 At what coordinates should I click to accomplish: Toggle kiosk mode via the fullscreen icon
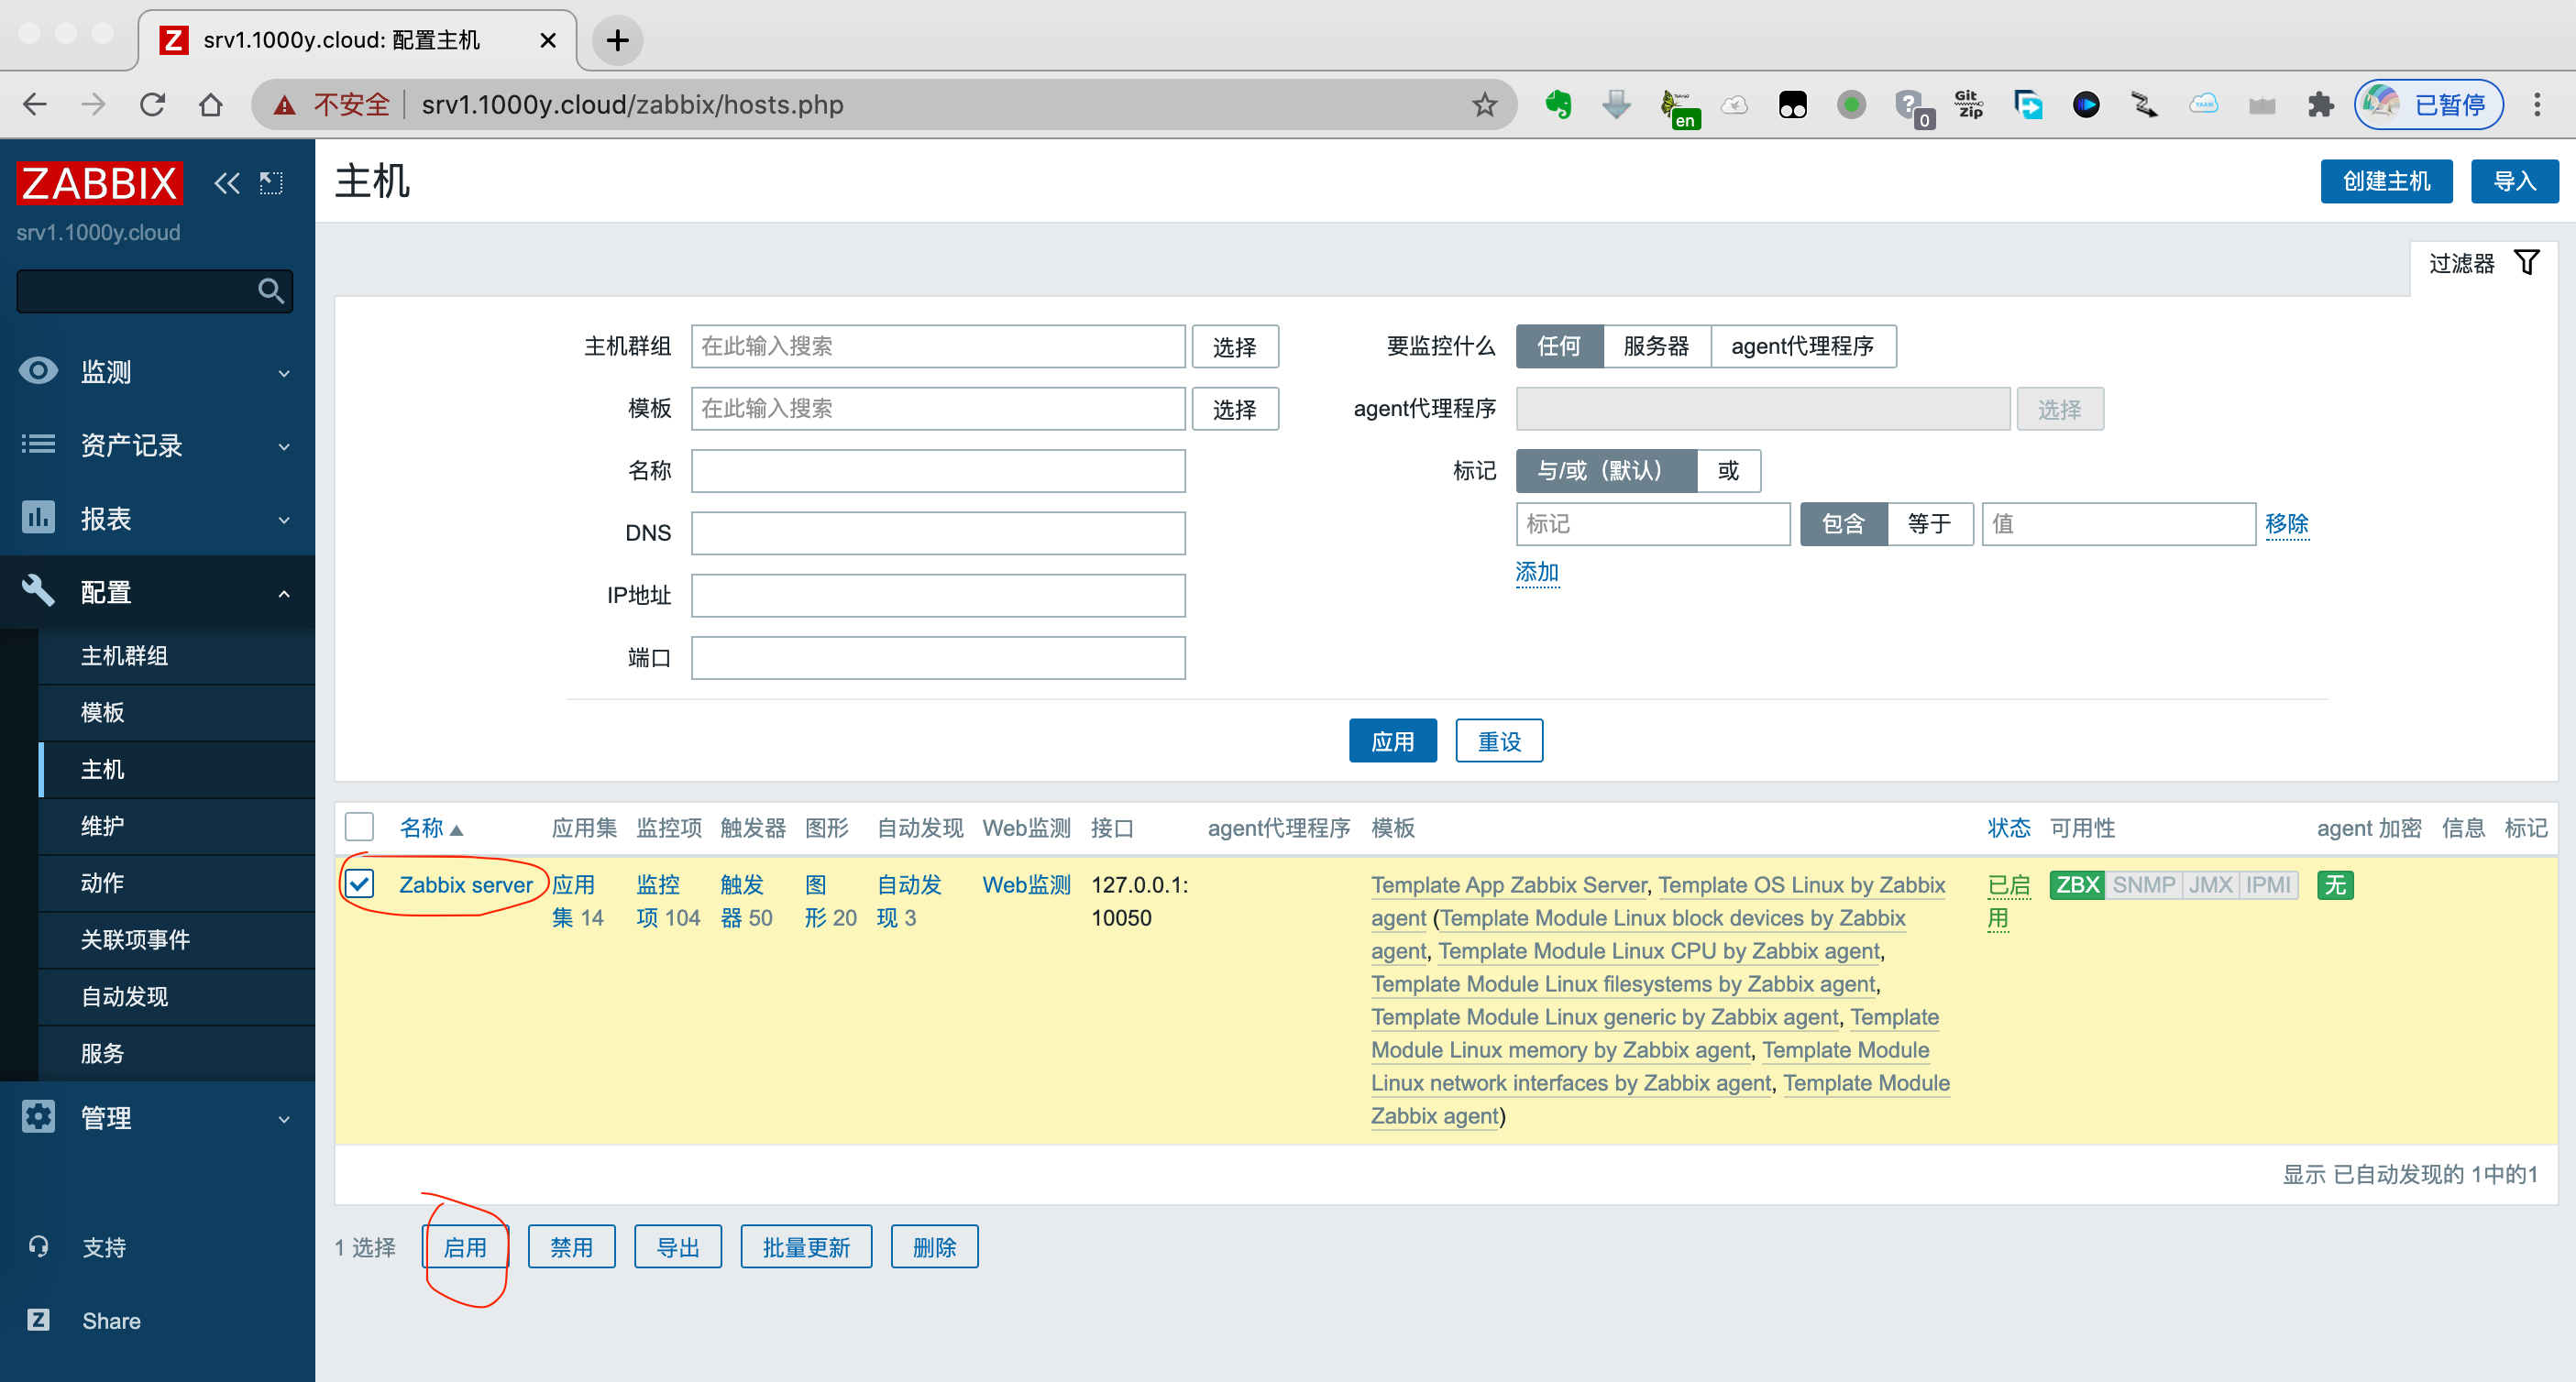tap(271, 183)
